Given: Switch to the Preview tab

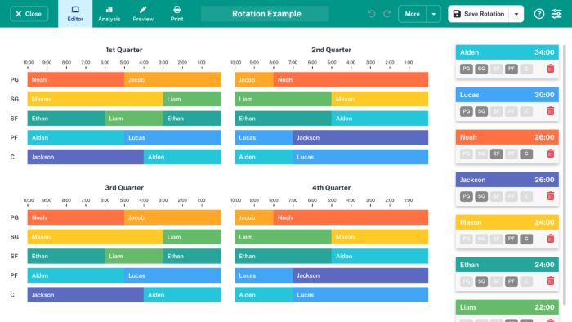Looking at the screenshot, I should 143,14.
